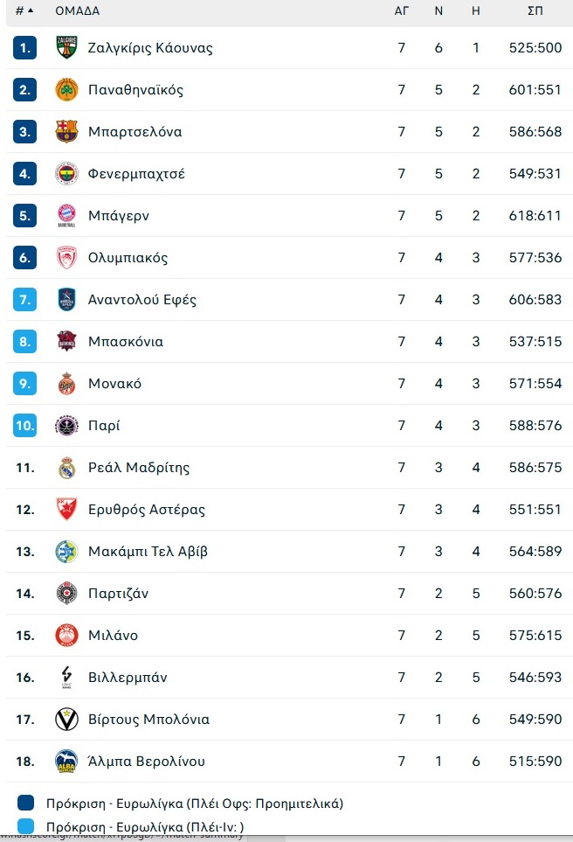
Task: Click the Barcelona crest icon
Action: (66, 131)
